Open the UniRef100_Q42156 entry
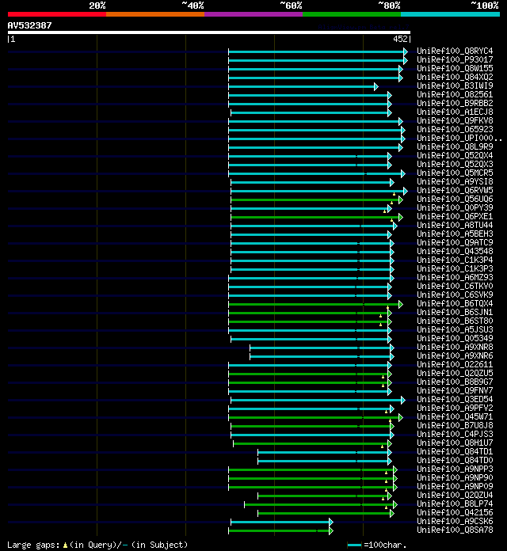 (x=455, y=513)
